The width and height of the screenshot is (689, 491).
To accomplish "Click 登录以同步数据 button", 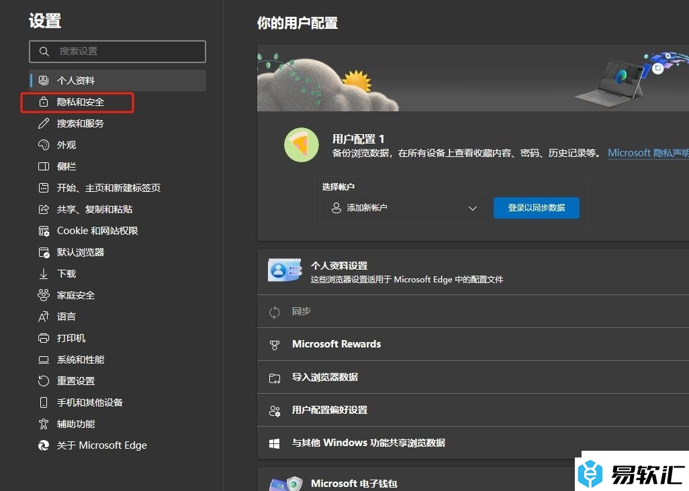I will (536, 207).
